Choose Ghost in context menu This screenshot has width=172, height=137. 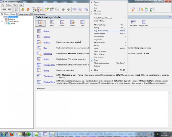click(x=109, y=48)
